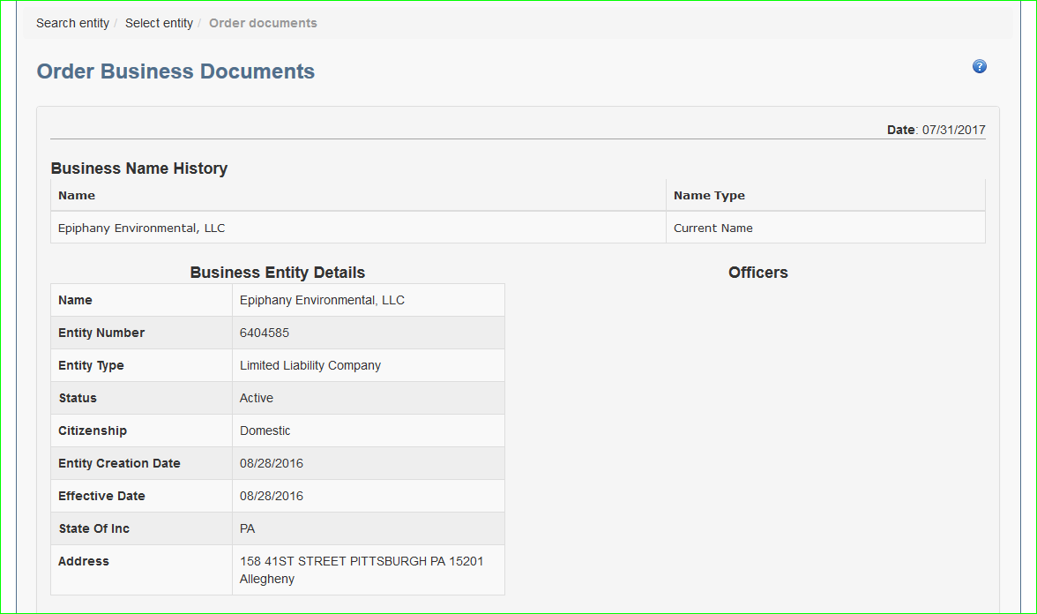Click the Order Business Documents heading
This screenshot has width=1037, height=614.
click(x=175, y=71)
